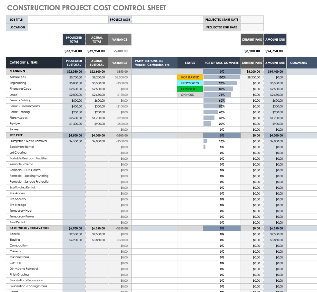This screenshot has height=292, width=317.
Task: Select the Site Prep section row label
Action: pos(16,135)
